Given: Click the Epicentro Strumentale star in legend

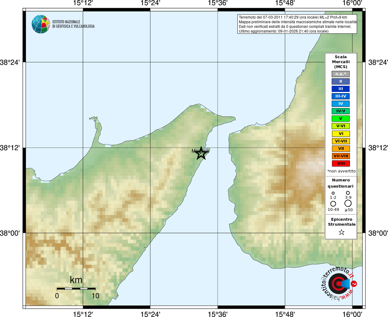Looking at the screenshot, I should (x=341, y=232).
